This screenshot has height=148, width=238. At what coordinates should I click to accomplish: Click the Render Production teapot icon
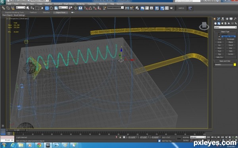171,8
